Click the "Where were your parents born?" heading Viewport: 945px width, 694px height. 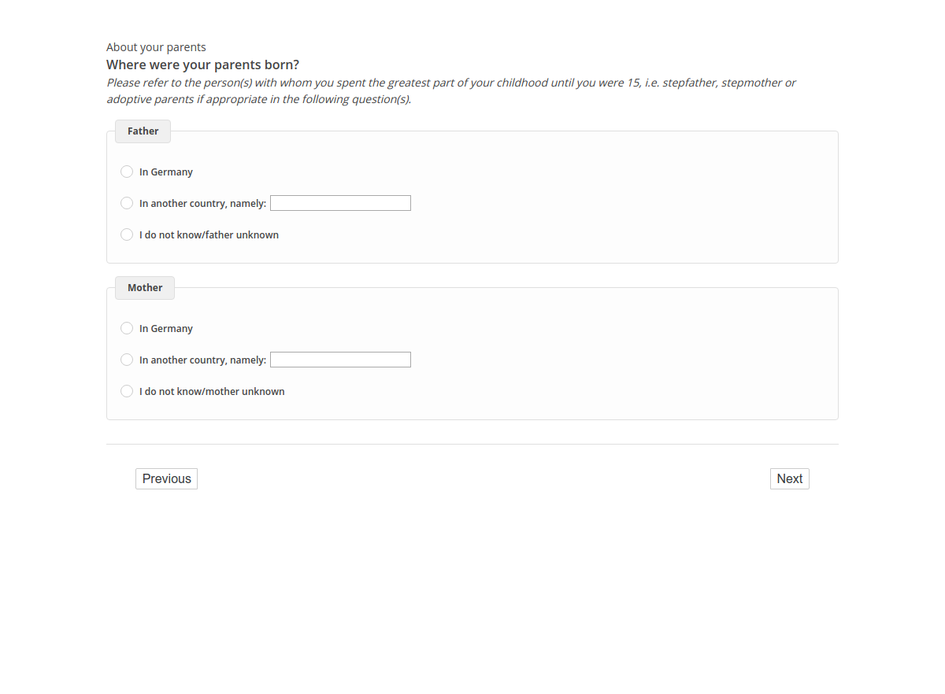202,65
